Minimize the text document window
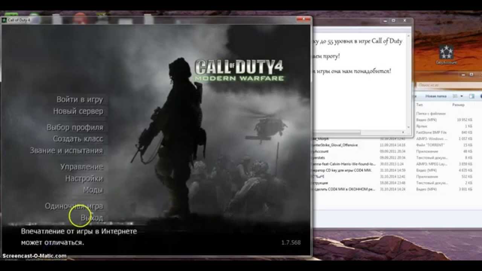 (384, 20)
